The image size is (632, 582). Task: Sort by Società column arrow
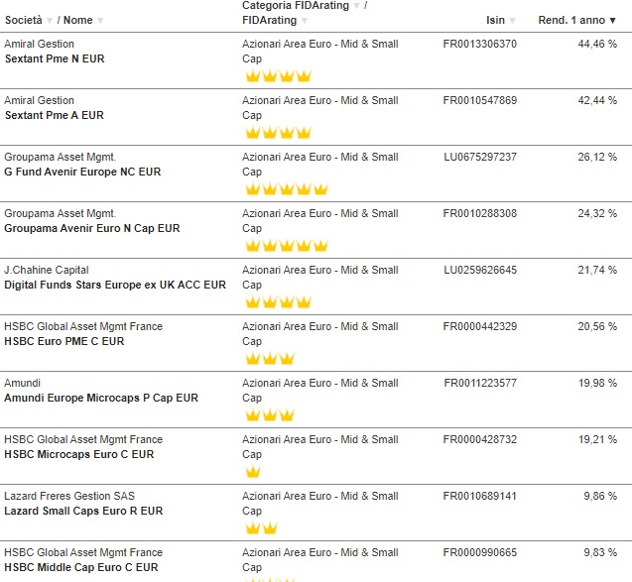(x=50, y=21)
